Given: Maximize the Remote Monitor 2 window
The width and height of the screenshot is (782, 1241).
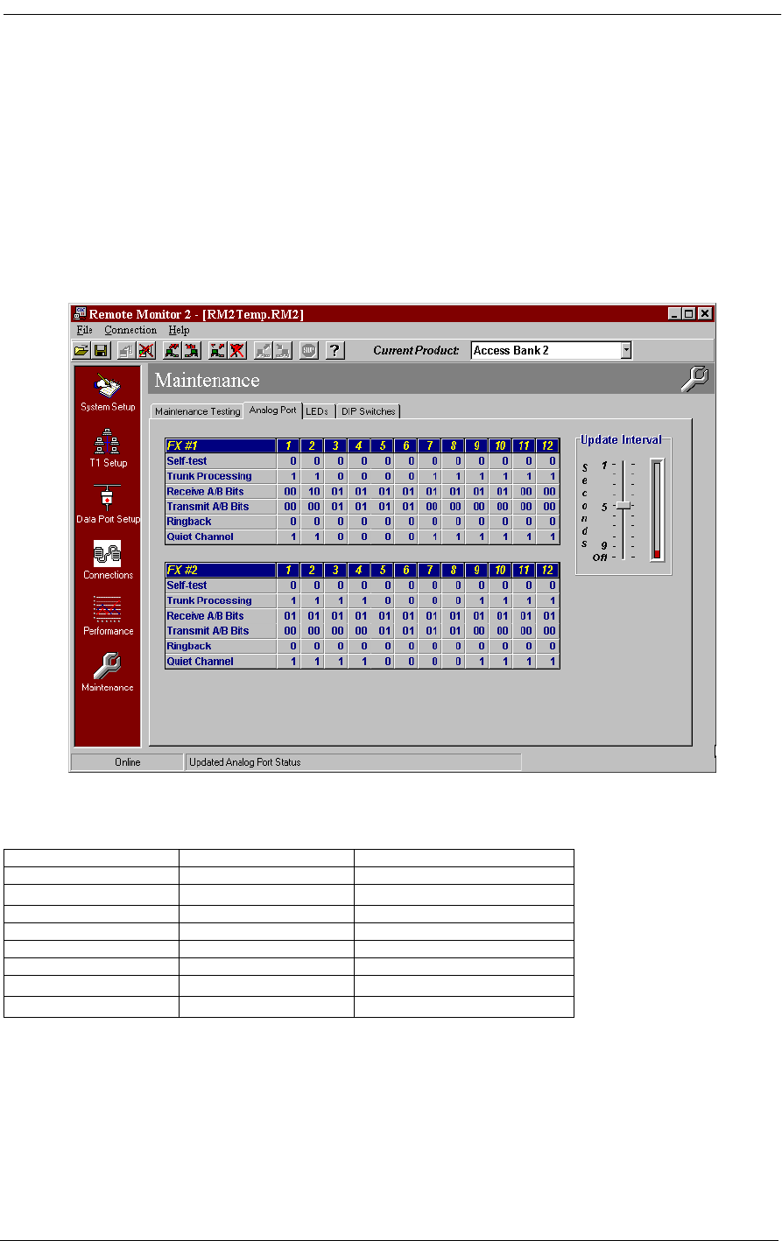Looking at the screenshot, I should pos(689,313).
